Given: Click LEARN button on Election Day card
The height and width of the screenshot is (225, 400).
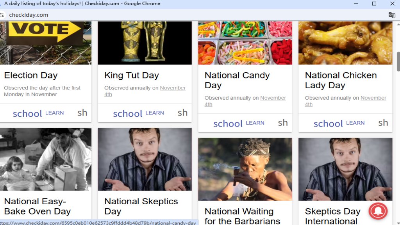Looking at the screenshot, I should click(x=38, y=113).
